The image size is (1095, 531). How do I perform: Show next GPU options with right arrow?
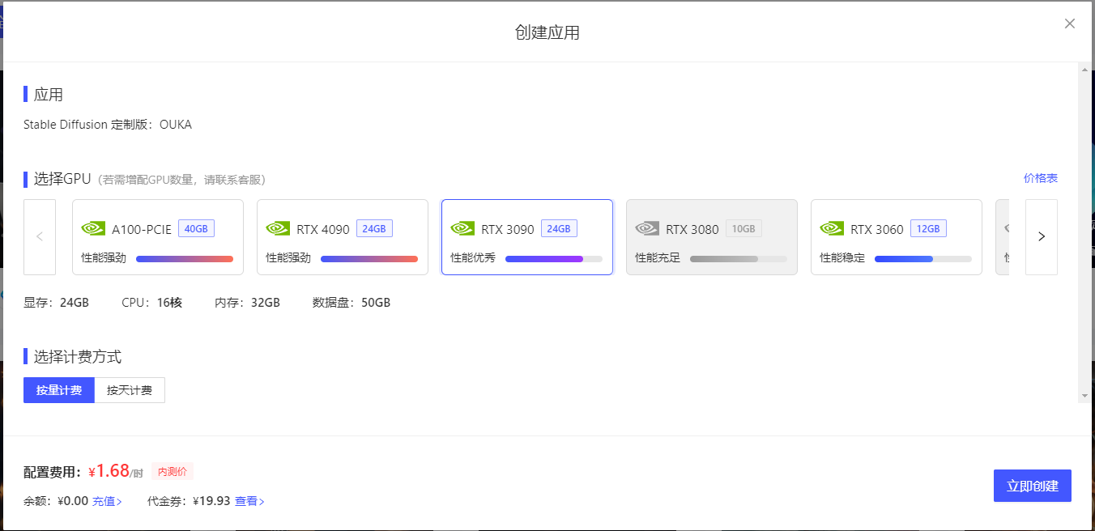(x=1042, y=237)
